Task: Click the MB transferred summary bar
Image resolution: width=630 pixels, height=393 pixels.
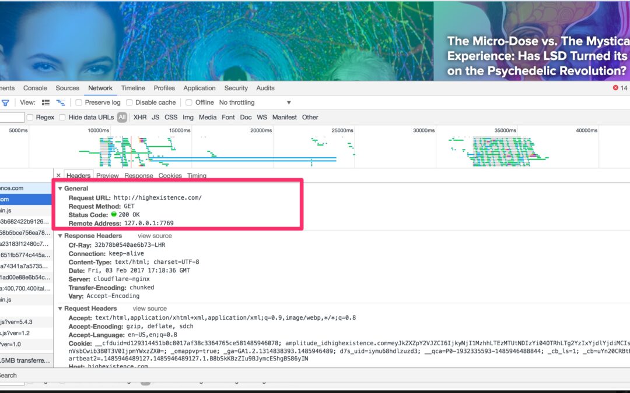Action: coord(26,360)
